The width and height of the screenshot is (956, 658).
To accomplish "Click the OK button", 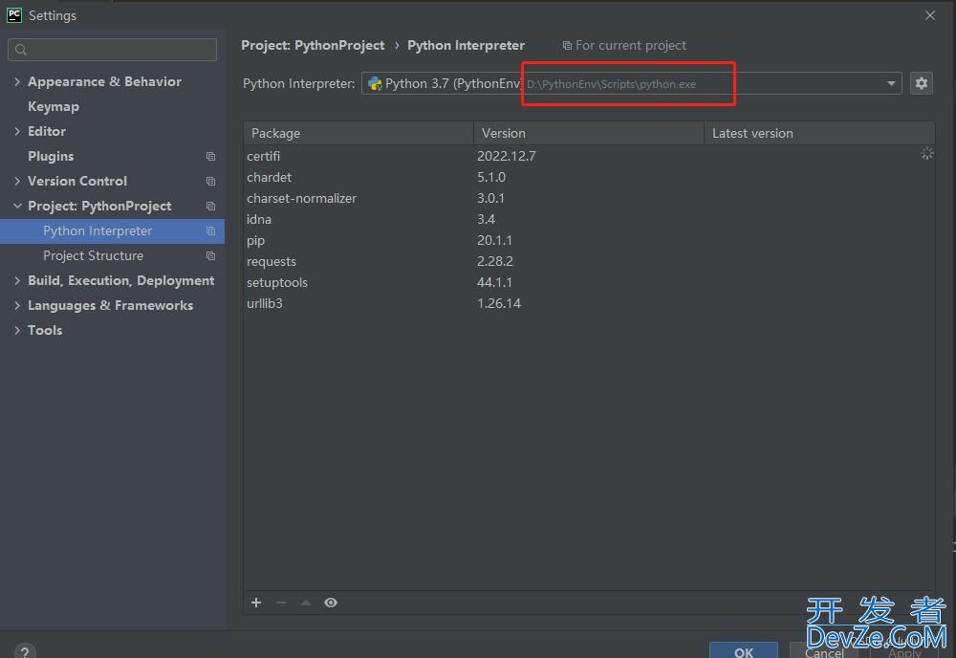I will click(x=744, y=651).
